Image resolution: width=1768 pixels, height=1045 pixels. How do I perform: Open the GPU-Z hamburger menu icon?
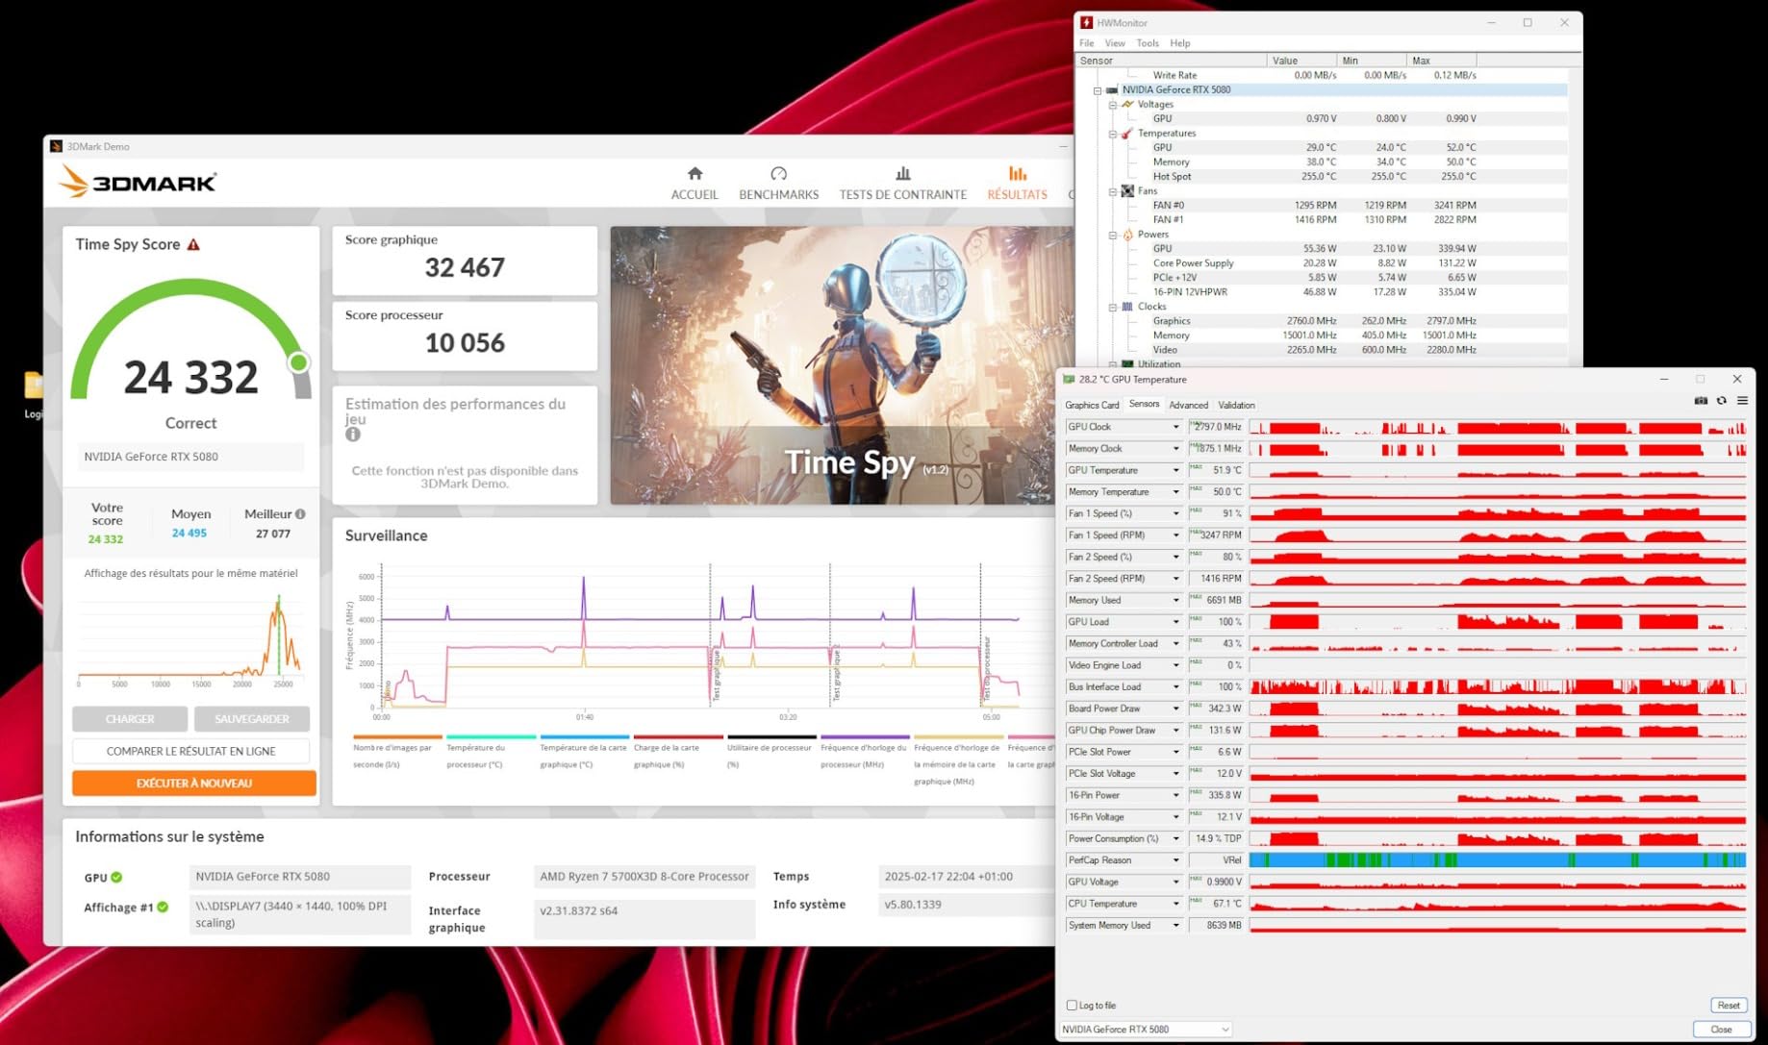(x=1742, y=401)
